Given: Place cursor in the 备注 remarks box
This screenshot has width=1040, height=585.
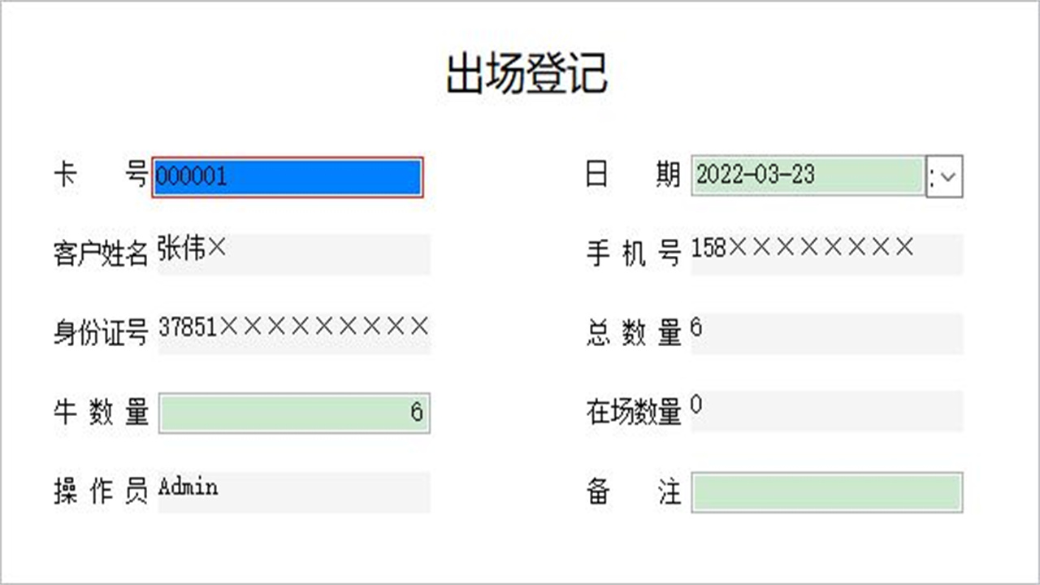Looking at the screenshot, I should tap(826, 491).
